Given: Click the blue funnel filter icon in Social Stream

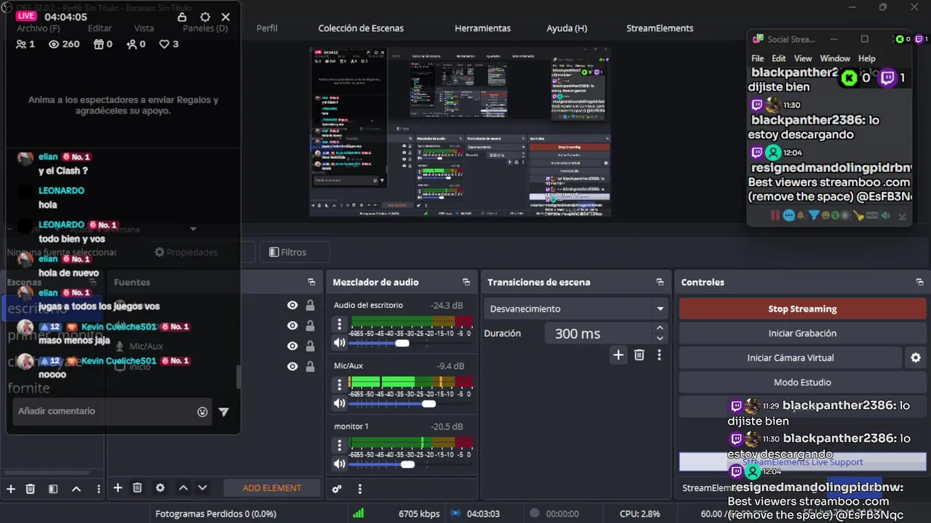Looking at the screenshot, I should coord(814,215).
